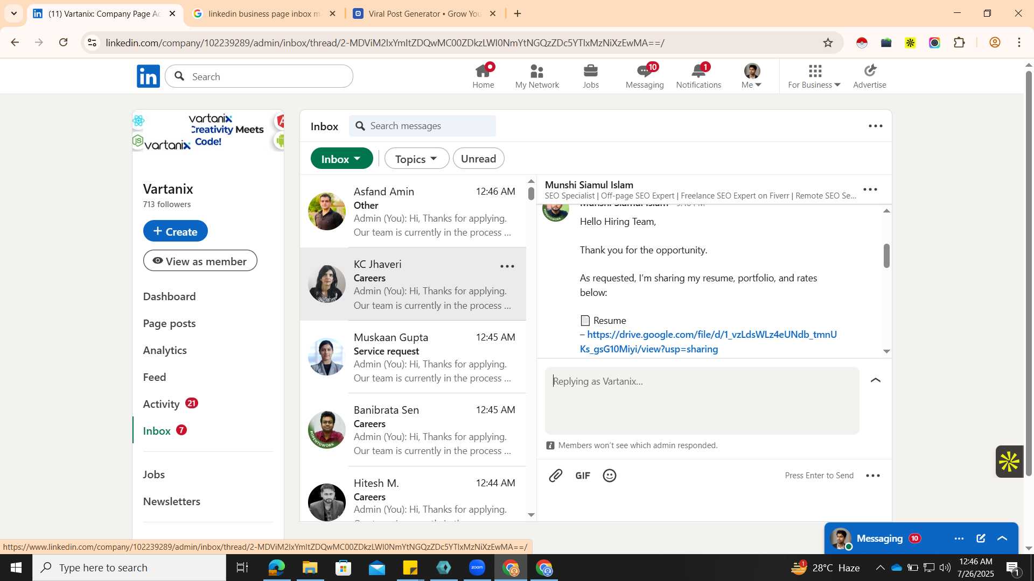This screenshot has width=1034, height=581.
Task: Toggle the Unread filter
Action: click(x=478, y=159)
